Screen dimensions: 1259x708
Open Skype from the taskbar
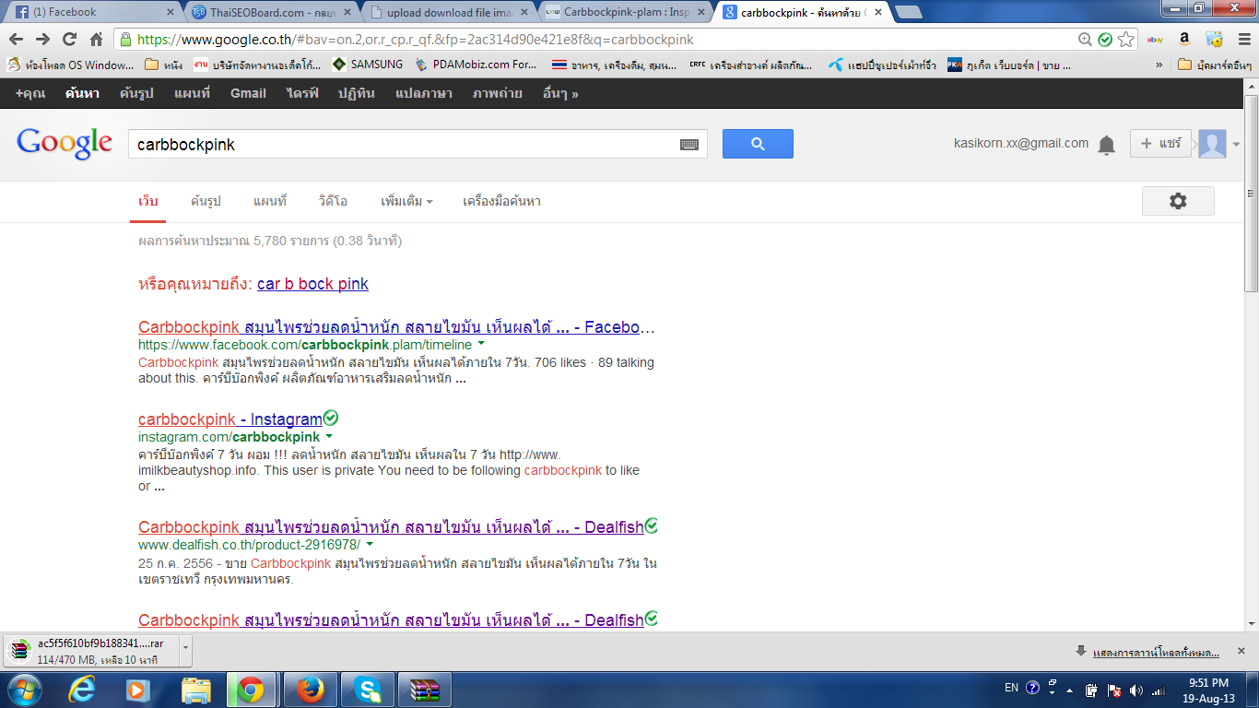click(x=368, y=689)
